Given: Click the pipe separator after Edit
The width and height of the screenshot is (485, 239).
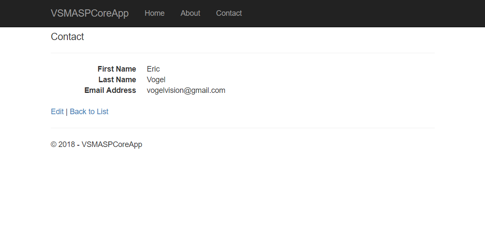Looking at the screenshot, I should (x=67, y=112).
